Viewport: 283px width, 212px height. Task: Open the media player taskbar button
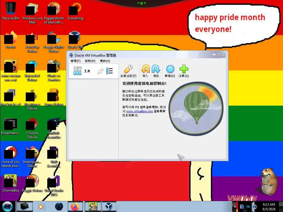point(41,206)
